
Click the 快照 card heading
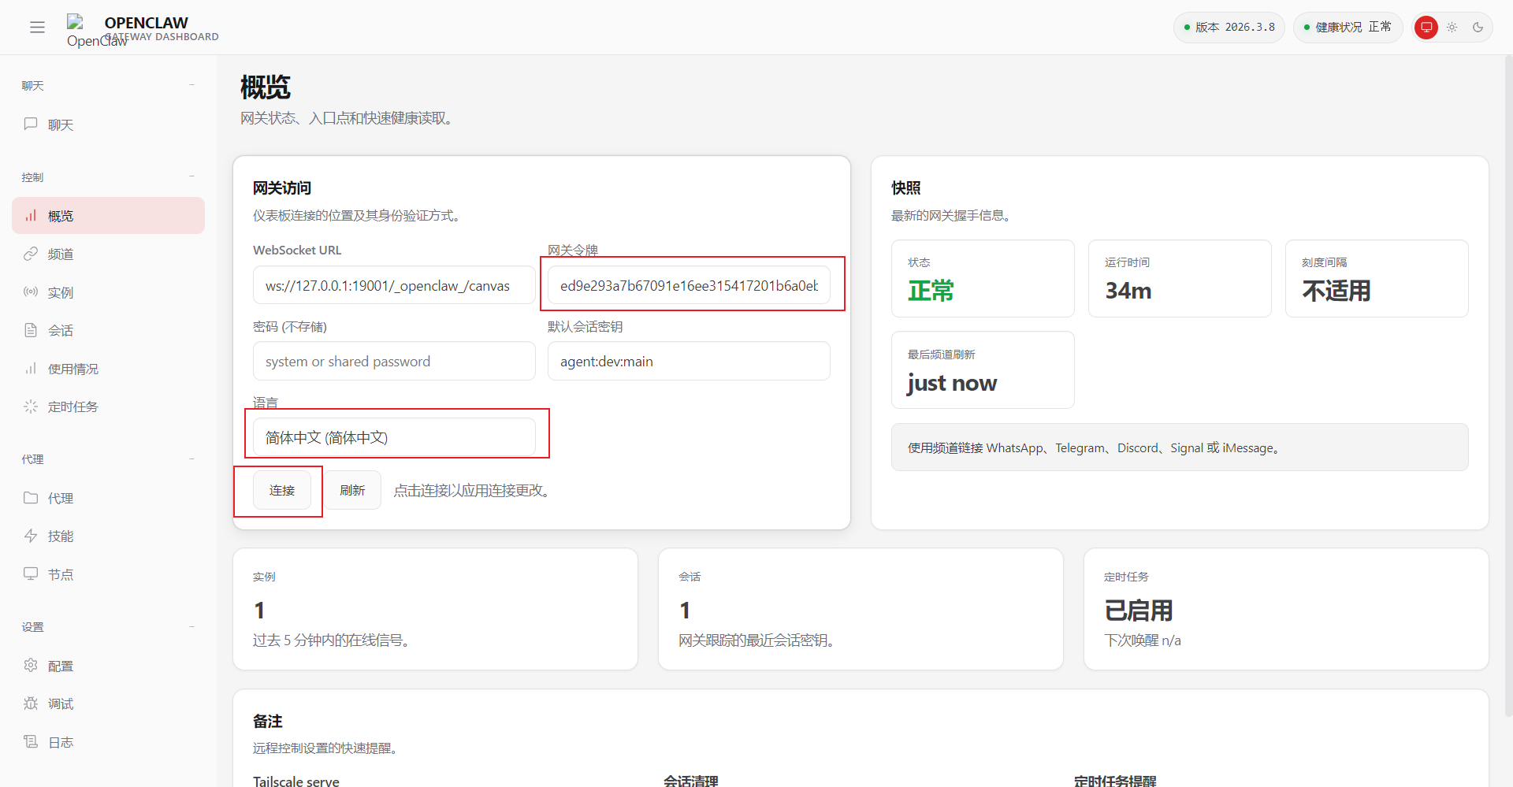(x=906, y=188)
